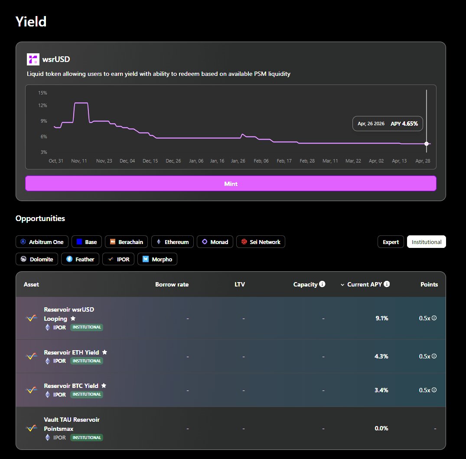The image size is (466, 459).
Task: Click INSTITUTIONAL badge on BTC Yield row
Action: [87, 394]
